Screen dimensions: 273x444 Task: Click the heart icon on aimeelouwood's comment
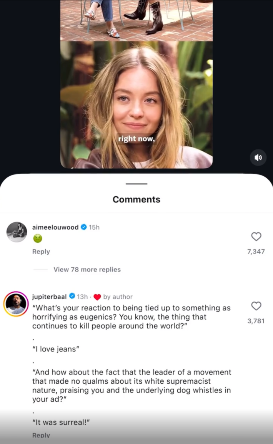(256, 237)
